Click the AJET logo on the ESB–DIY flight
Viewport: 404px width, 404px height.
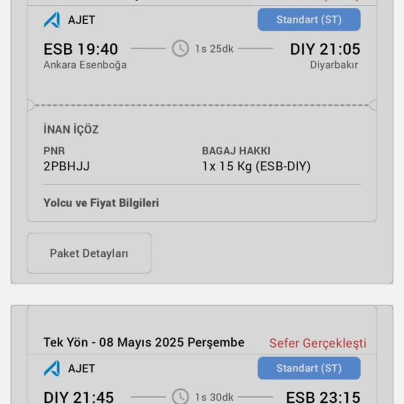(x=52, y=20)
